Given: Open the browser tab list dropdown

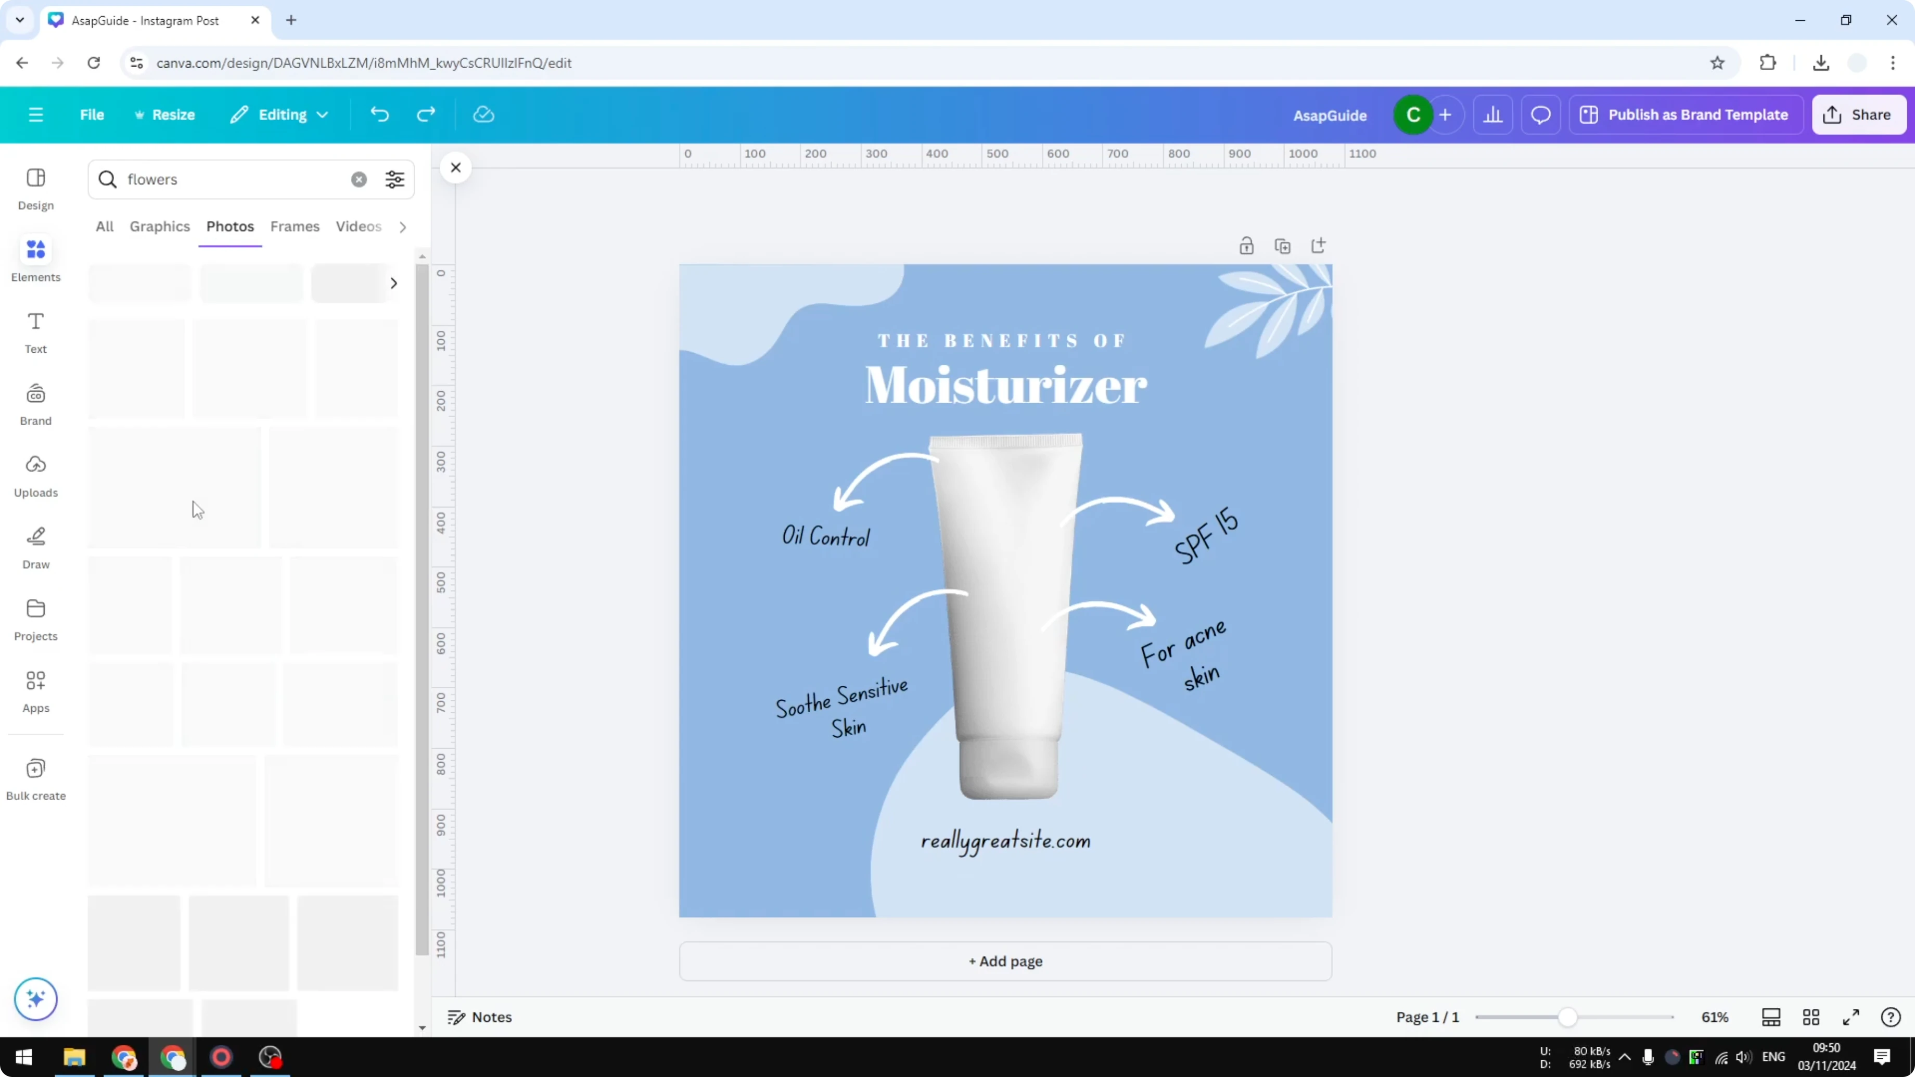Looking at the screenshot, I should coord(19,20).
